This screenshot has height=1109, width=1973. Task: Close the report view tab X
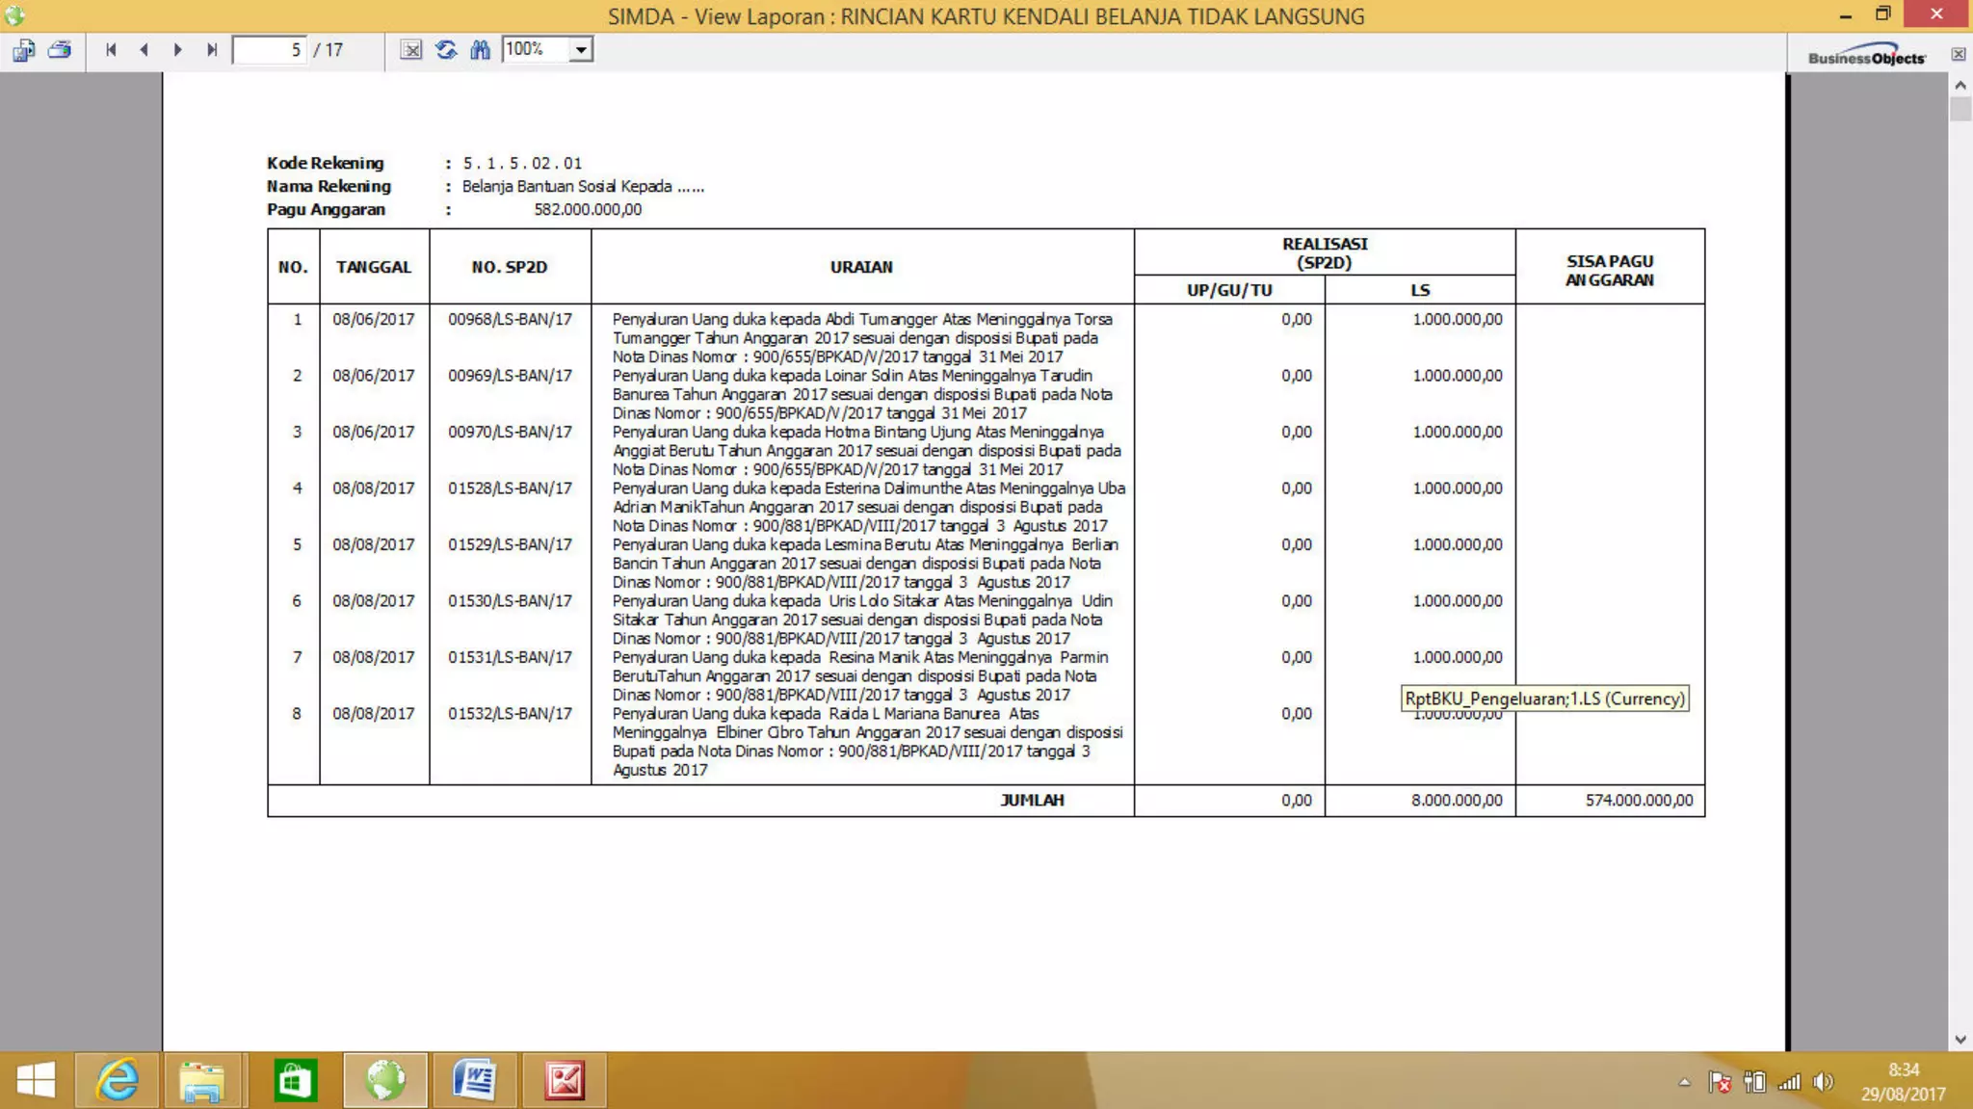click(x=1959, y=55)
